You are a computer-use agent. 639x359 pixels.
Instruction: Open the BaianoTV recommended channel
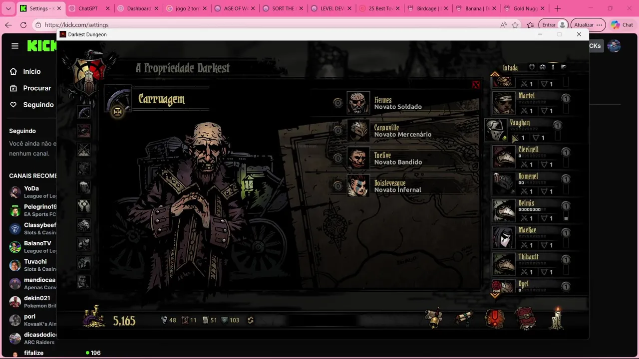pyautogui.click(x=32, y=247)
